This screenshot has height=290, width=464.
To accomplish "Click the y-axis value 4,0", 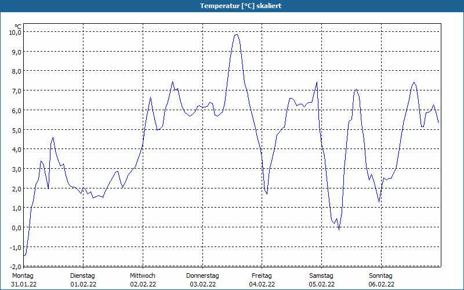I will click(x=17, y=150).
